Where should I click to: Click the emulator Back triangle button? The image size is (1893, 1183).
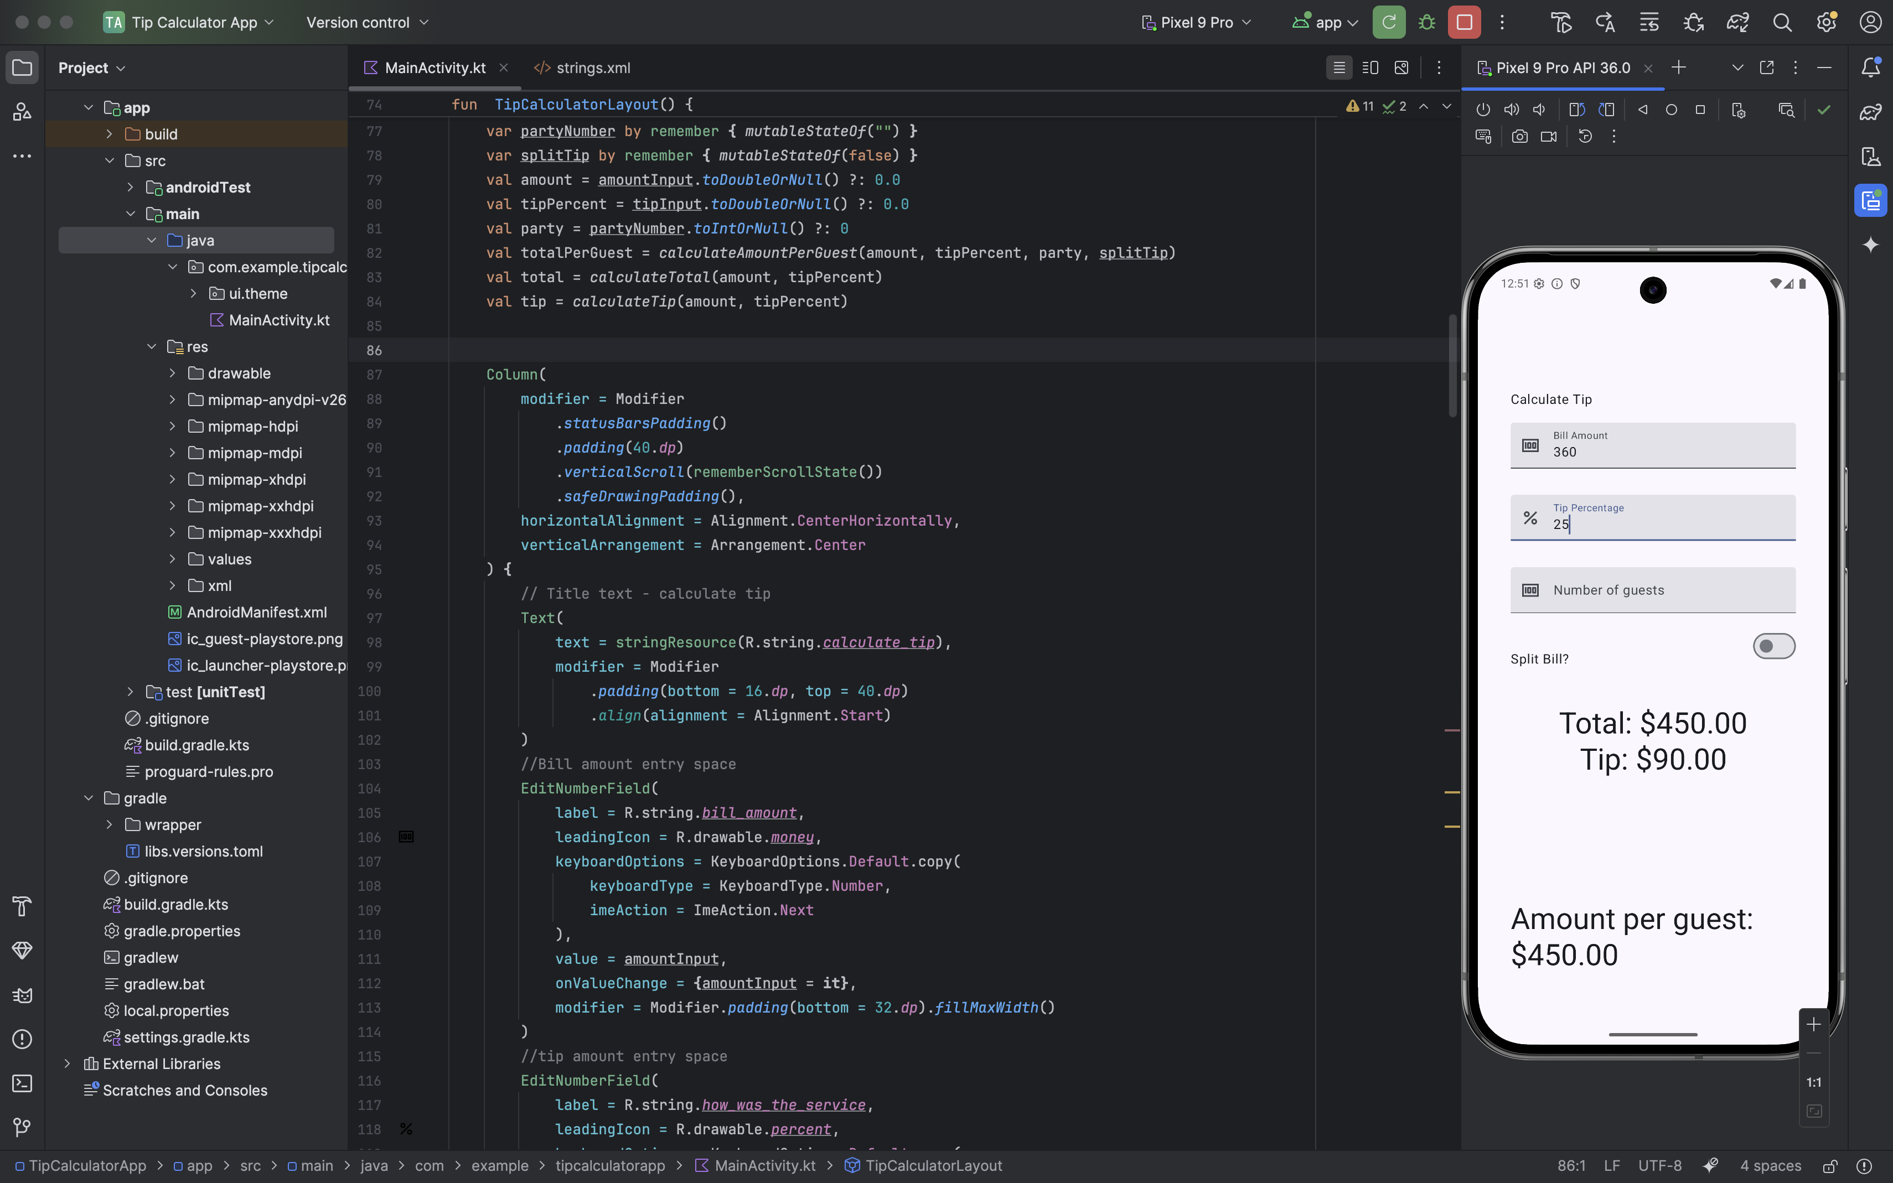pyautogui.click(x=1643, y=110)
